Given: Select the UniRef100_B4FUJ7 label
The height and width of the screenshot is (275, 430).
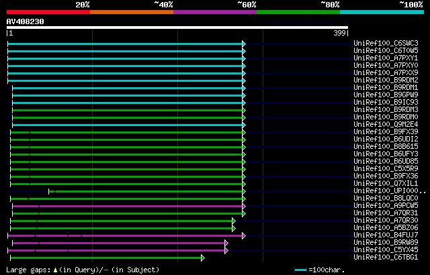Looking at the screenshot, I should click(x=386, y=235).
